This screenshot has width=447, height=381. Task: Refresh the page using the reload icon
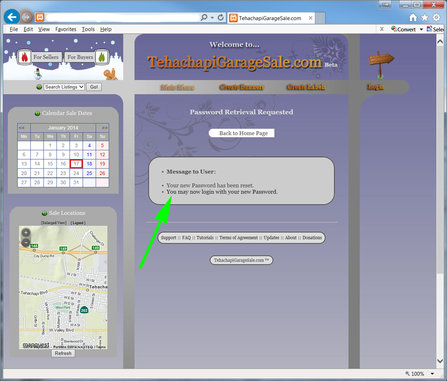pyautogui.click(x=221, y=18)
